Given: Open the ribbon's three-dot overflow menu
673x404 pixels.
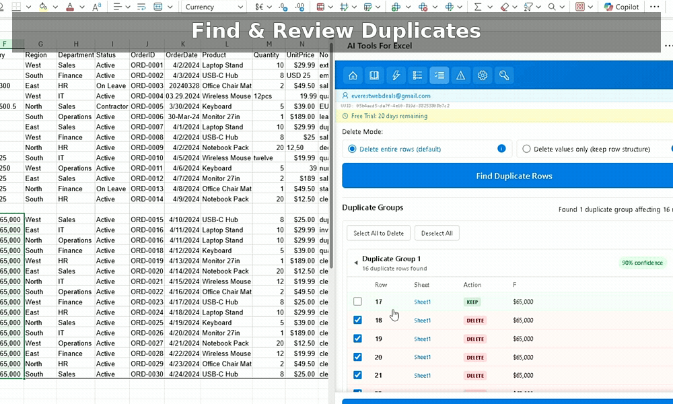Looking at the screenshot, I should 655,7.
